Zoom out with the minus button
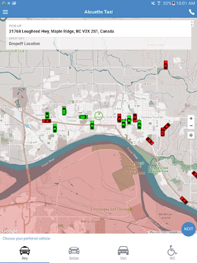This screenshot has height=263, width=197. click(x=191, y=126)
